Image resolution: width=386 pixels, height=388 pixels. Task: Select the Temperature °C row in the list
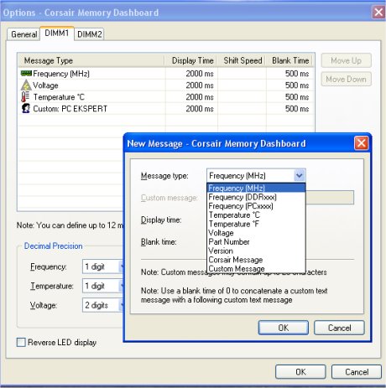tap(165, 97)
